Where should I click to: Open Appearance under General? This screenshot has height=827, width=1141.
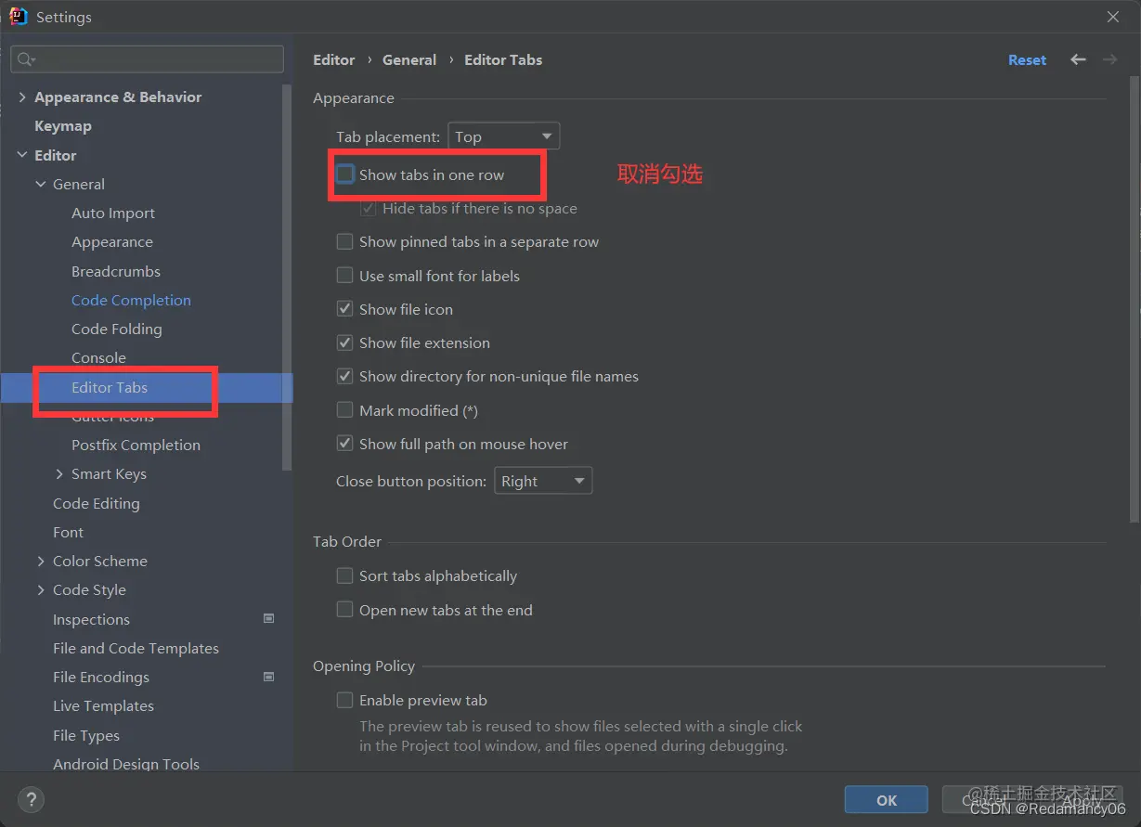tap(112, 241)
